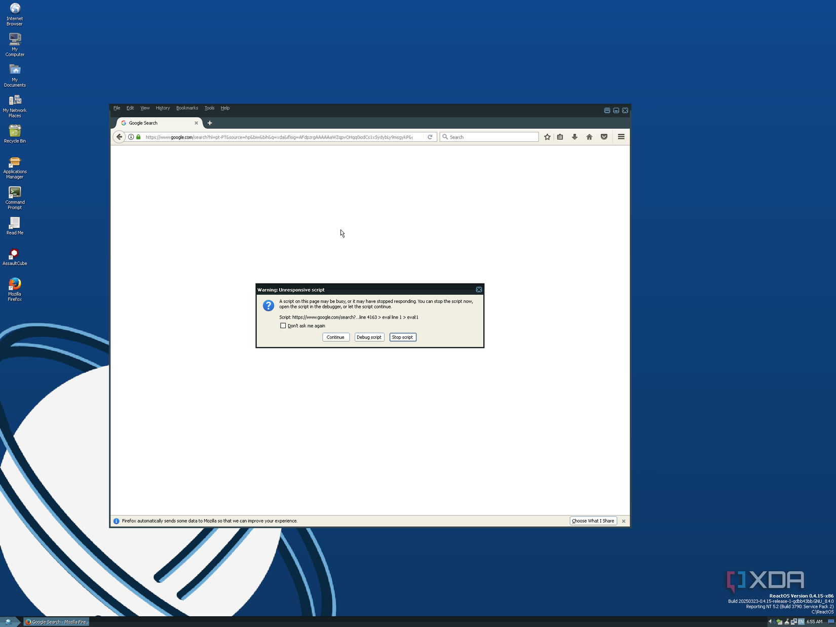Image resolution: width=836 pixels, height=627 pixels.
Task: Save page to Pocket icon
Action: pyautogui.click(x=604, y=137)
